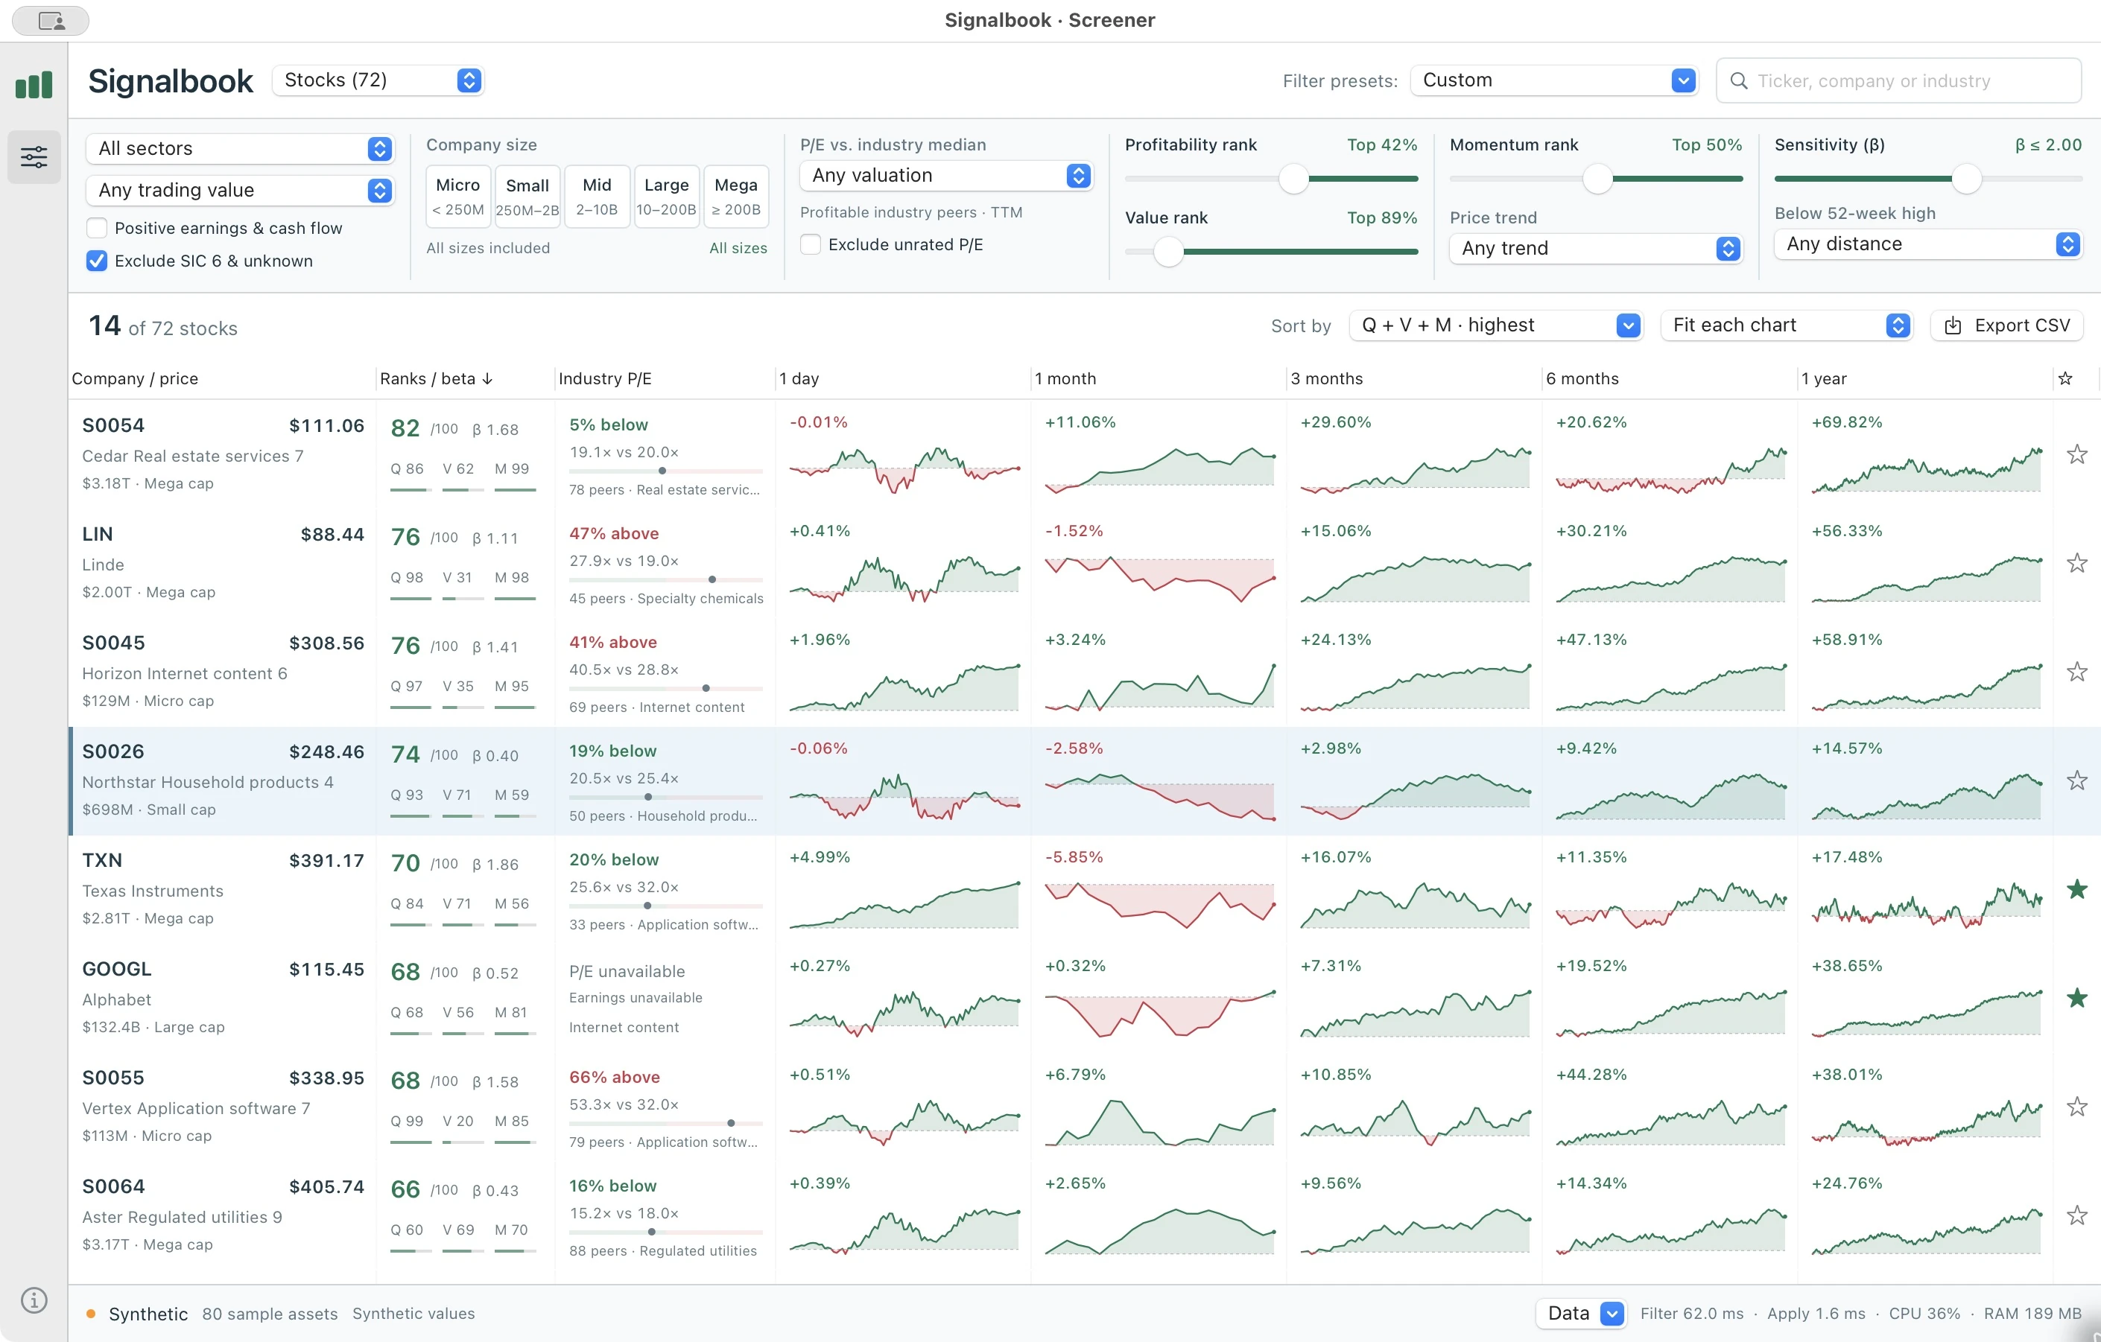Toggle the sidebar from the title bar

(x=51, y=20)
